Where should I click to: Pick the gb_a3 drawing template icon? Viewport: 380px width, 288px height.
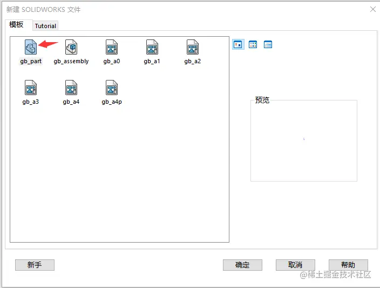point(31,88)
